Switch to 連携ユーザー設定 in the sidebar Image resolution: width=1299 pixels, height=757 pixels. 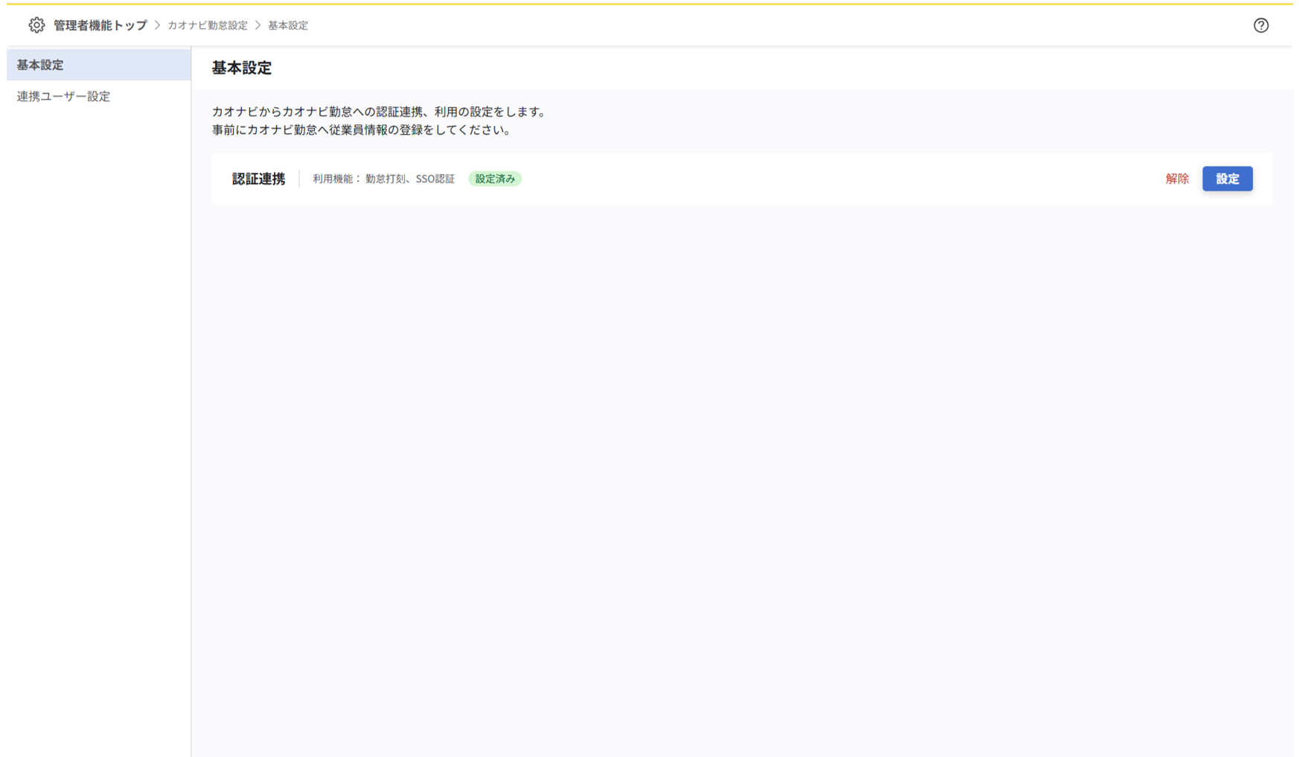pyautogui.click(x=64, y=96)
